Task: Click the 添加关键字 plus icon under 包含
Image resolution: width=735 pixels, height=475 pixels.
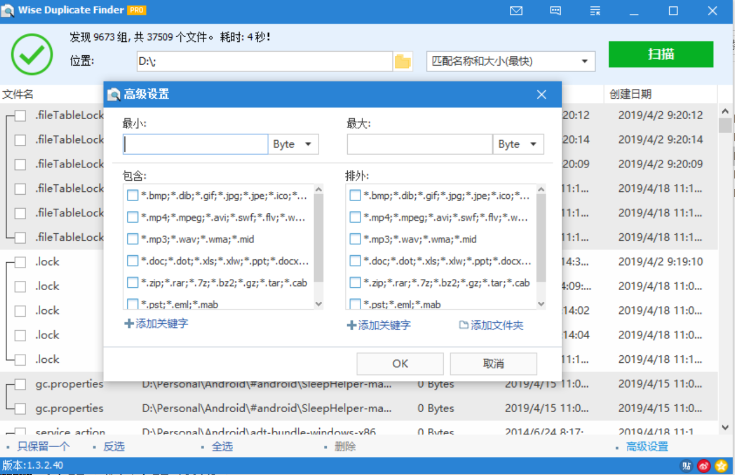Action: coord(129,323)
